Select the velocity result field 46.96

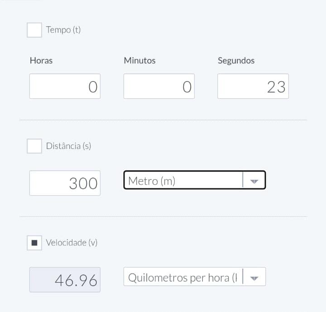(65, 280)
